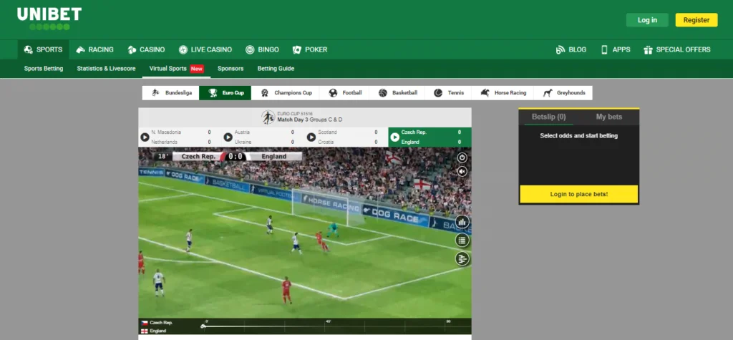Select the Bundesliga virtual sport
The width and height of the screenshot is (733, 340).
[170, 92]
